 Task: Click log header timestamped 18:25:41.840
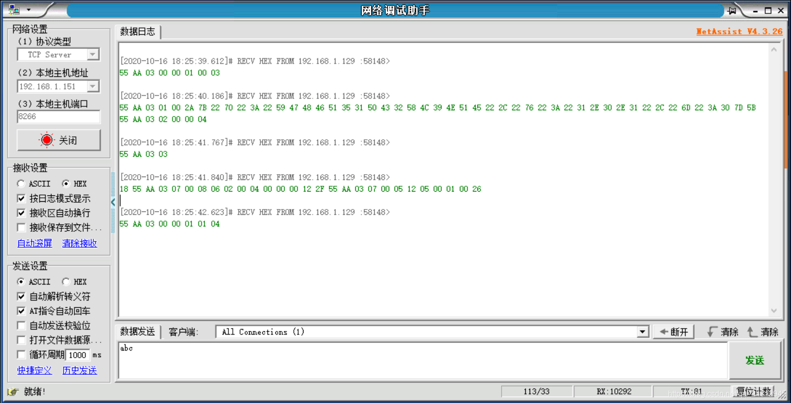pyautogui.click(x=255, y=178)
